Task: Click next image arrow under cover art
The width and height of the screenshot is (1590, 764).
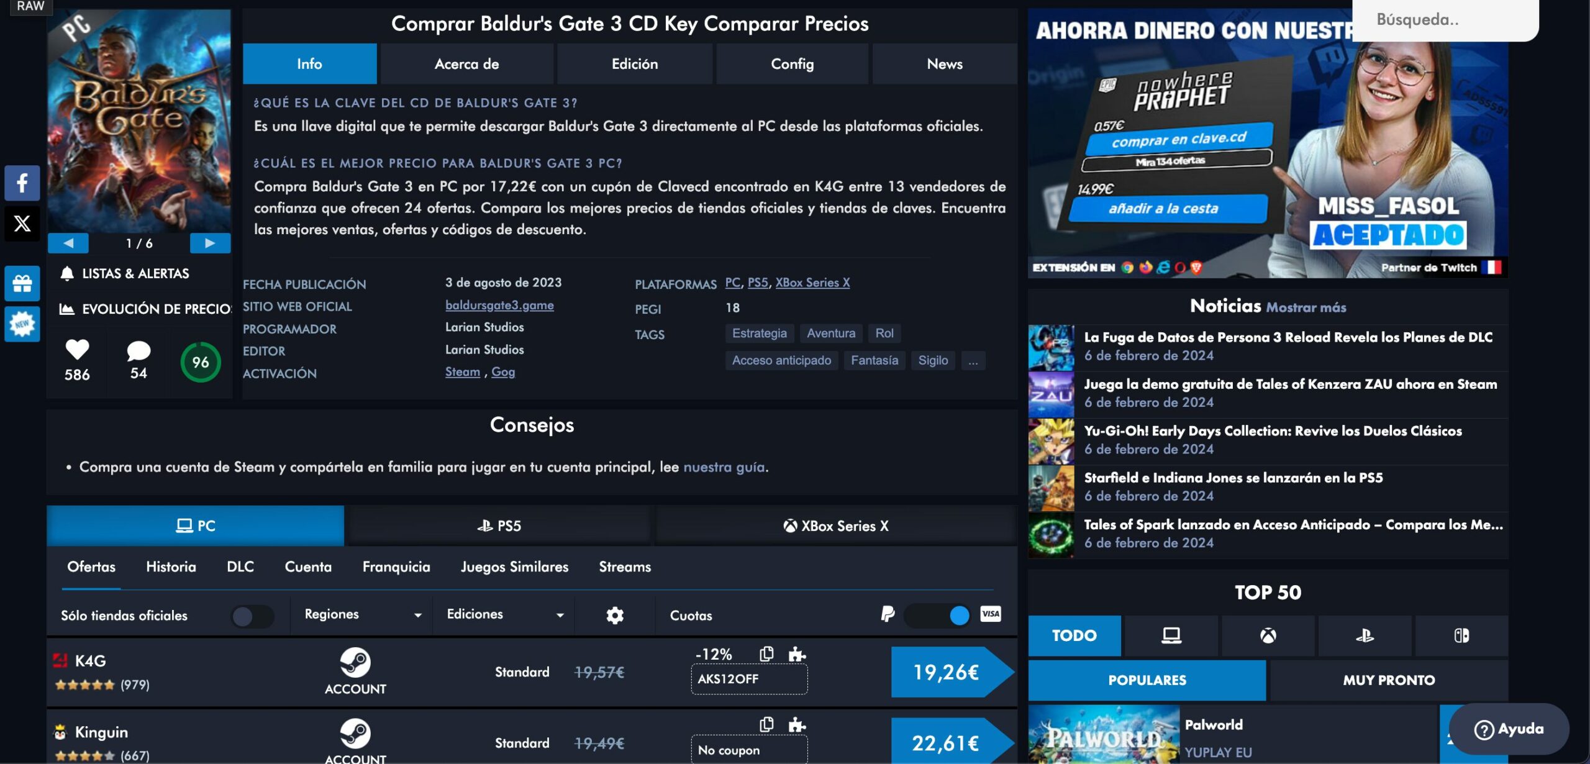Action: click(x=210, y=243)
